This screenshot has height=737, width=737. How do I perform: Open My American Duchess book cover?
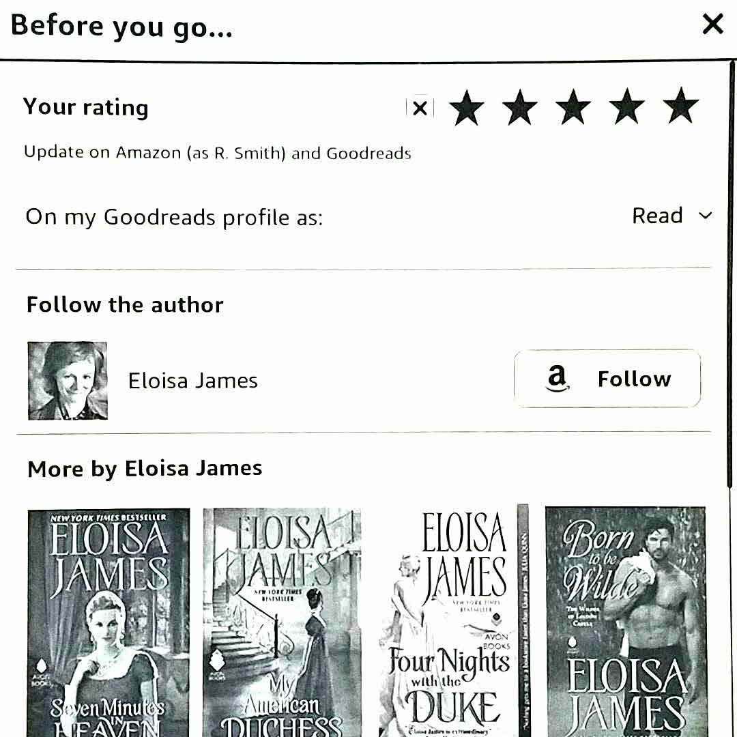point(282,622)
